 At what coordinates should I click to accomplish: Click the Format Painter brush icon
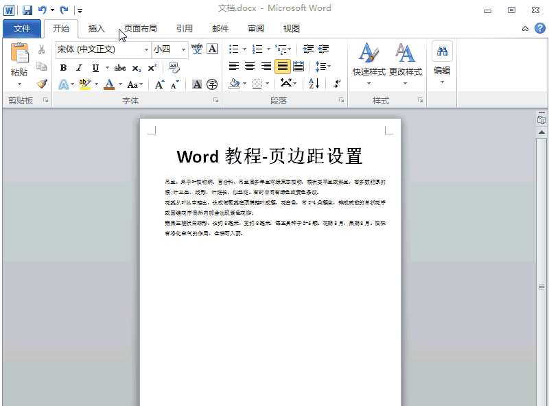point(42,84)
